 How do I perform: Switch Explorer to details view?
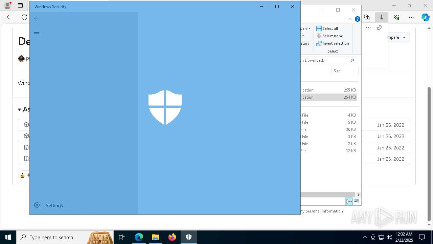[349, 201]
